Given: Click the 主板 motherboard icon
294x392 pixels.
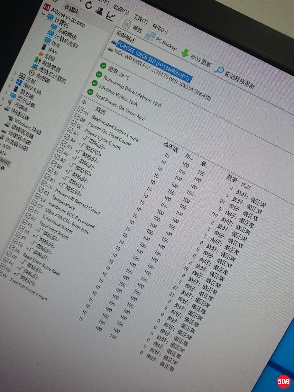Looking at the screenshot, I should click(22, 76).
